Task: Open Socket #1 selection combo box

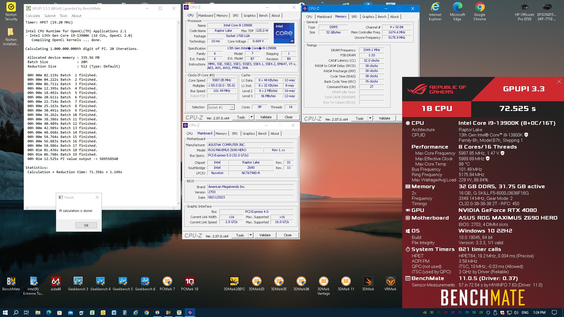Action: click(x=221, y=107)
